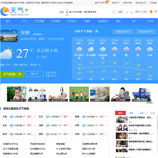Expand the 天气生活 navigation menu
Viewport: 158px width, 158px height.
click(x=72, y=22)
